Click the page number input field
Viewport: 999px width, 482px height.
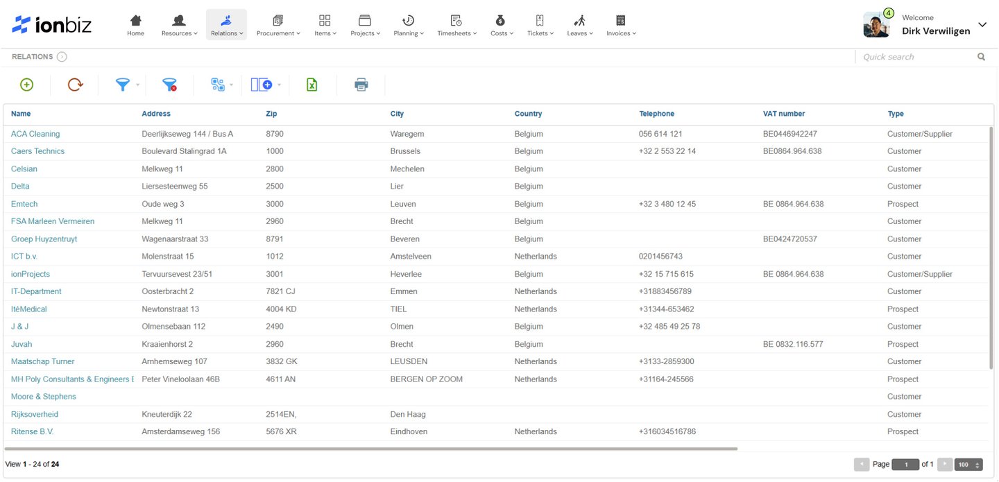point(905,465)
